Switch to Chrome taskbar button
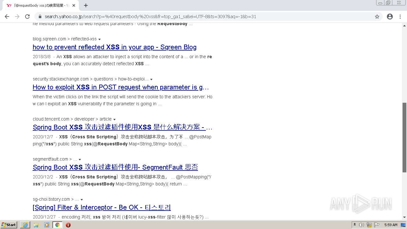 tap(58, 225)
